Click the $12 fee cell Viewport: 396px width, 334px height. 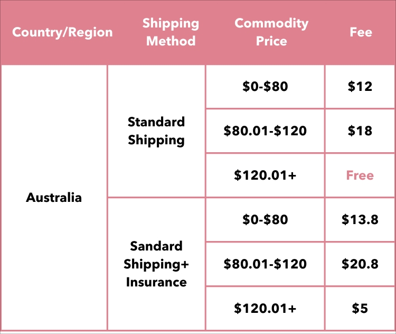pos(360,87)
